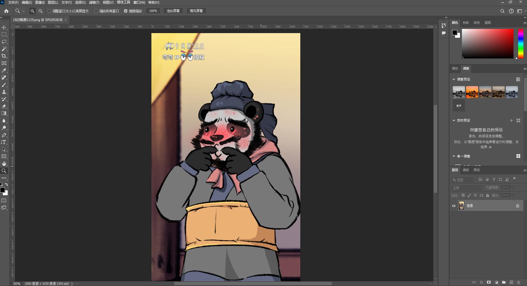Open the 文件(F) menu

pyautogui.click(x=13, y=2)
